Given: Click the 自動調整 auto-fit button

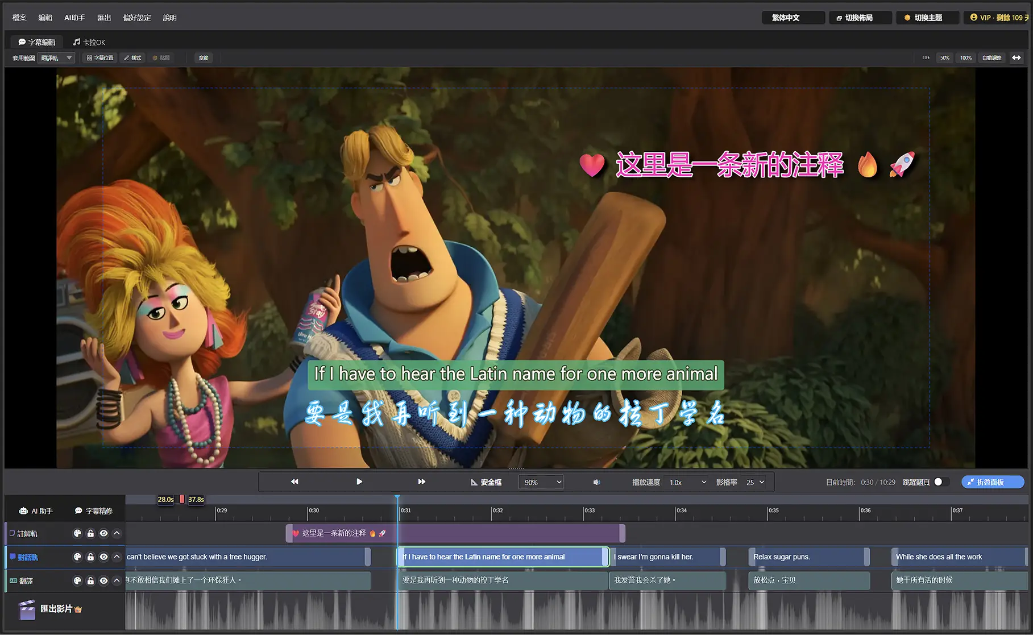Looking at the screenshot, I should [x=992, y=58].
